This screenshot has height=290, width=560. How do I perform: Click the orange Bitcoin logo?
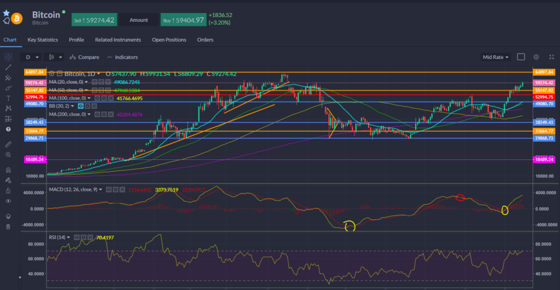[x=17, y=18]
